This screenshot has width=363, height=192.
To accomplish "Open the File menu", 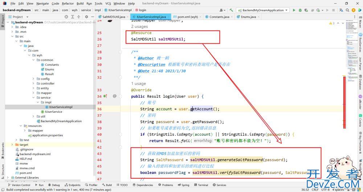I will tap(13, 4).
